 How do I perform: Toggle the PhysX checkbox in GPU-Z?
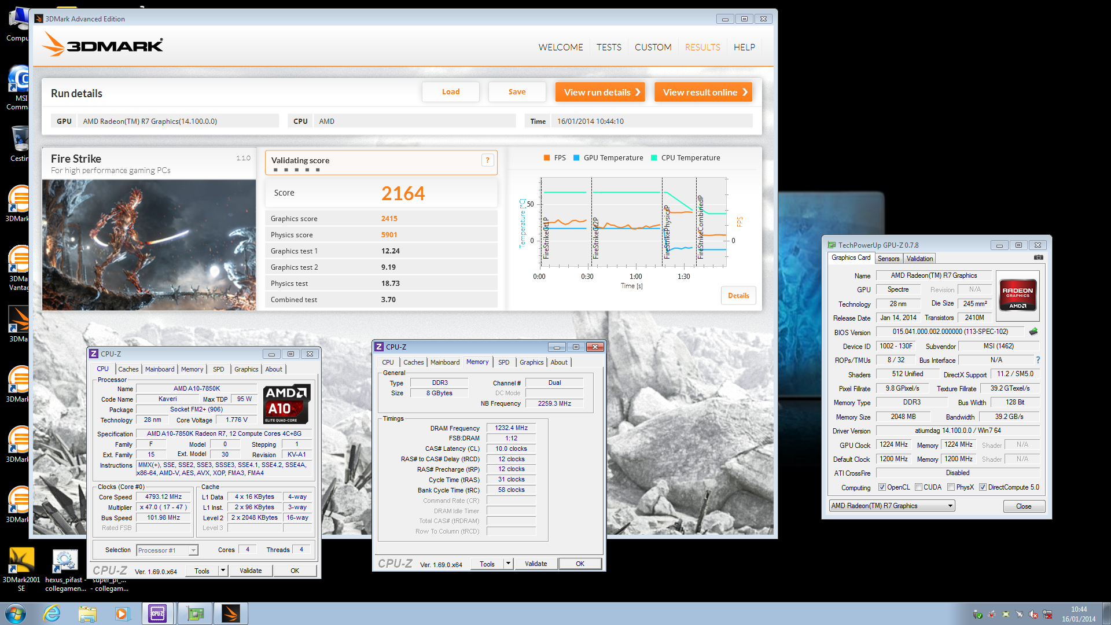(x=951, y=487)
